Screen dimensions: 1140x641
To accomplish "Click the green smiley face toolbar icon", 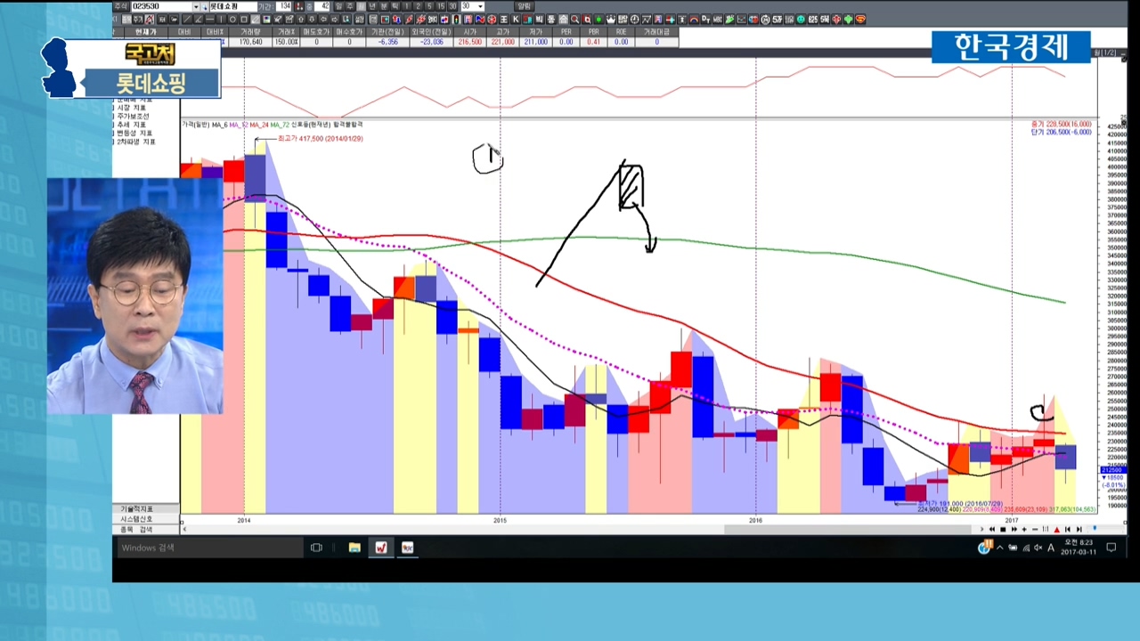I will click(801, 20).
